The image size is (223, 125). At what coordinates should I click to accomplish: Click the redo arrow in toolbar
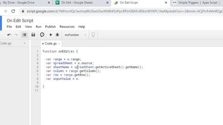[16, 35]
